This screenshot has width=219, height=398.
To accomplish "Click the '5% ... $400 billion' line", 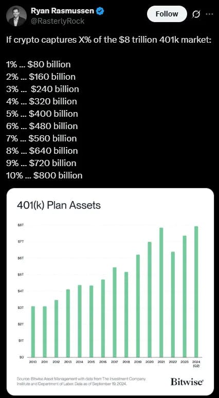I will pos(42,114).
